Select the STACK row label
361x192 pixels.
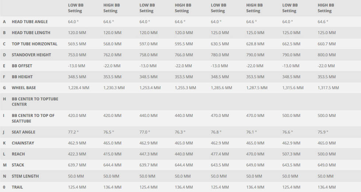[x=18, y=165]
